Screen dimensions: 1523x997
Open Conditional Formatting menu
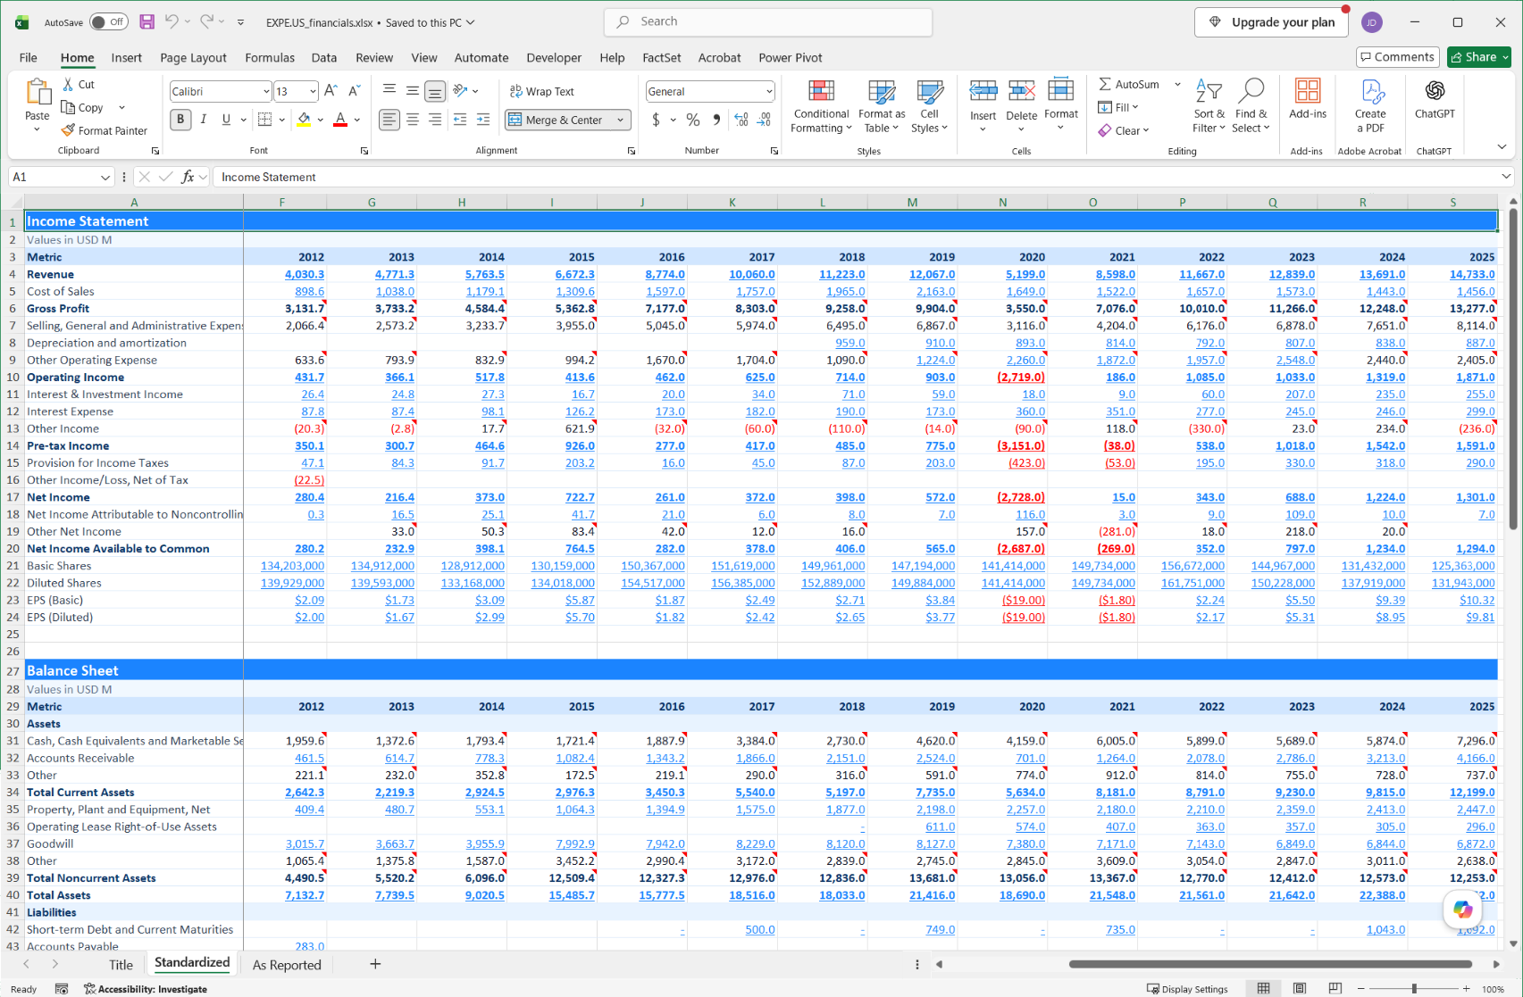click(821, 106)
